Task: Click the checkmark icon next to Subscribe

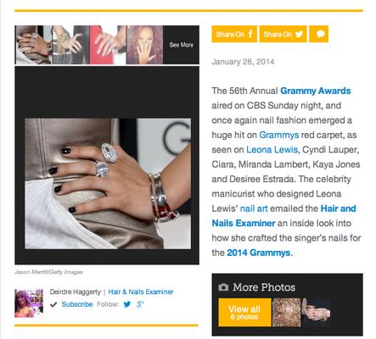Action: 53,304
